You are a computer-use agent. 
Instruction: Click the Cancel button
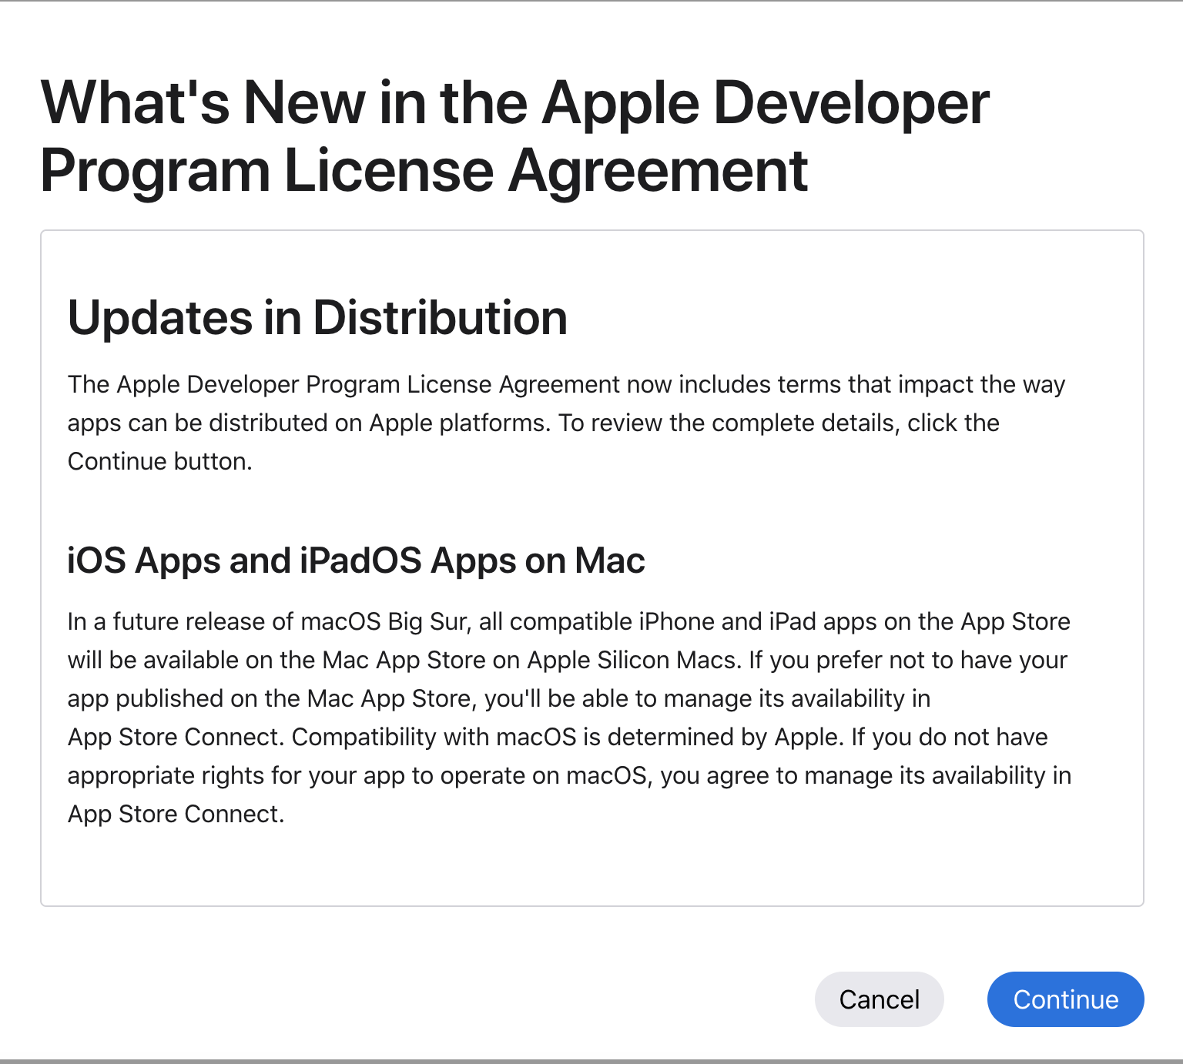[879, 999]
